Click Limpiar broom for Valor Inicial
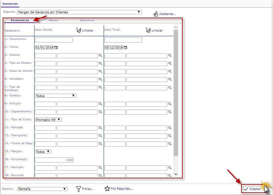 (79, 30)
